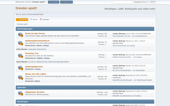This screenshot has width=170, height=106.
Task: Open the Dresden spielt! site title link
Action: click(26, 8)
